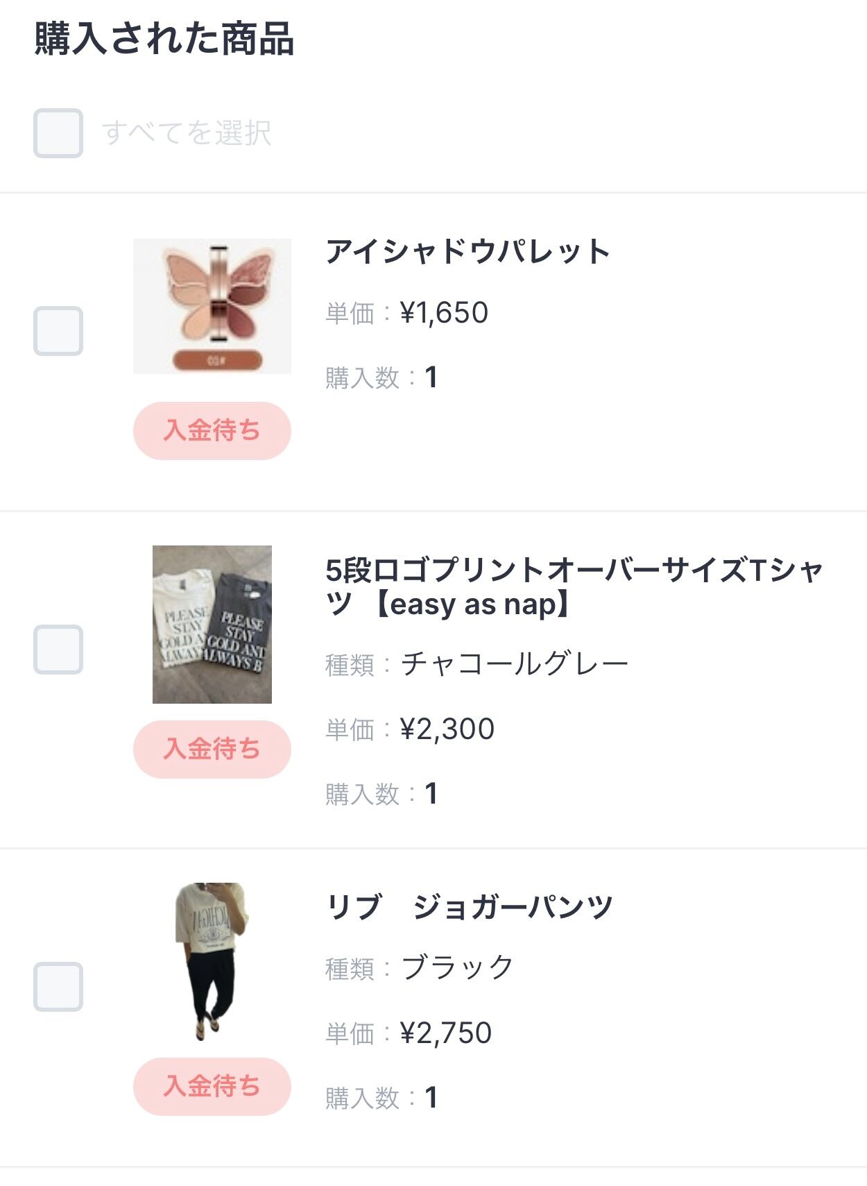Tap the ¥2,300 unit price

tap(447, 729)
